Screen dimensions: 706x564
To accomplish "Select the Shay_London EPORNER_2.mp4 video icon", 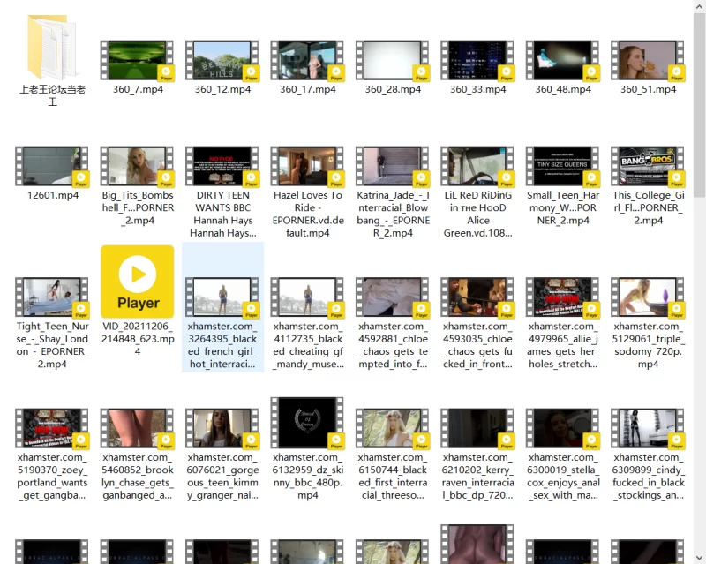I will 52,297.
